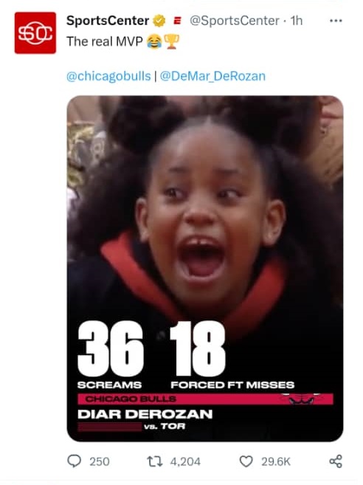Click the SportsCenter display name

pyautogui.click(x=108, y=21)
